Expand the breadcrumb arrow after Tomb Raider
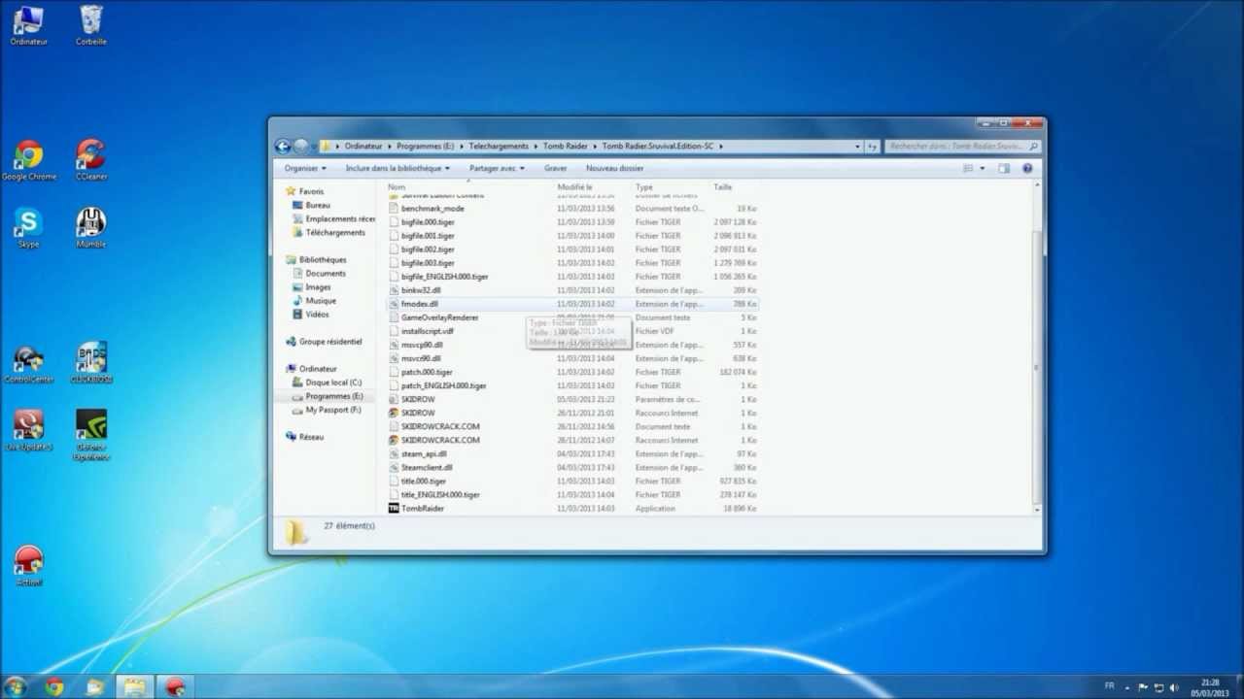 (595, 147)
